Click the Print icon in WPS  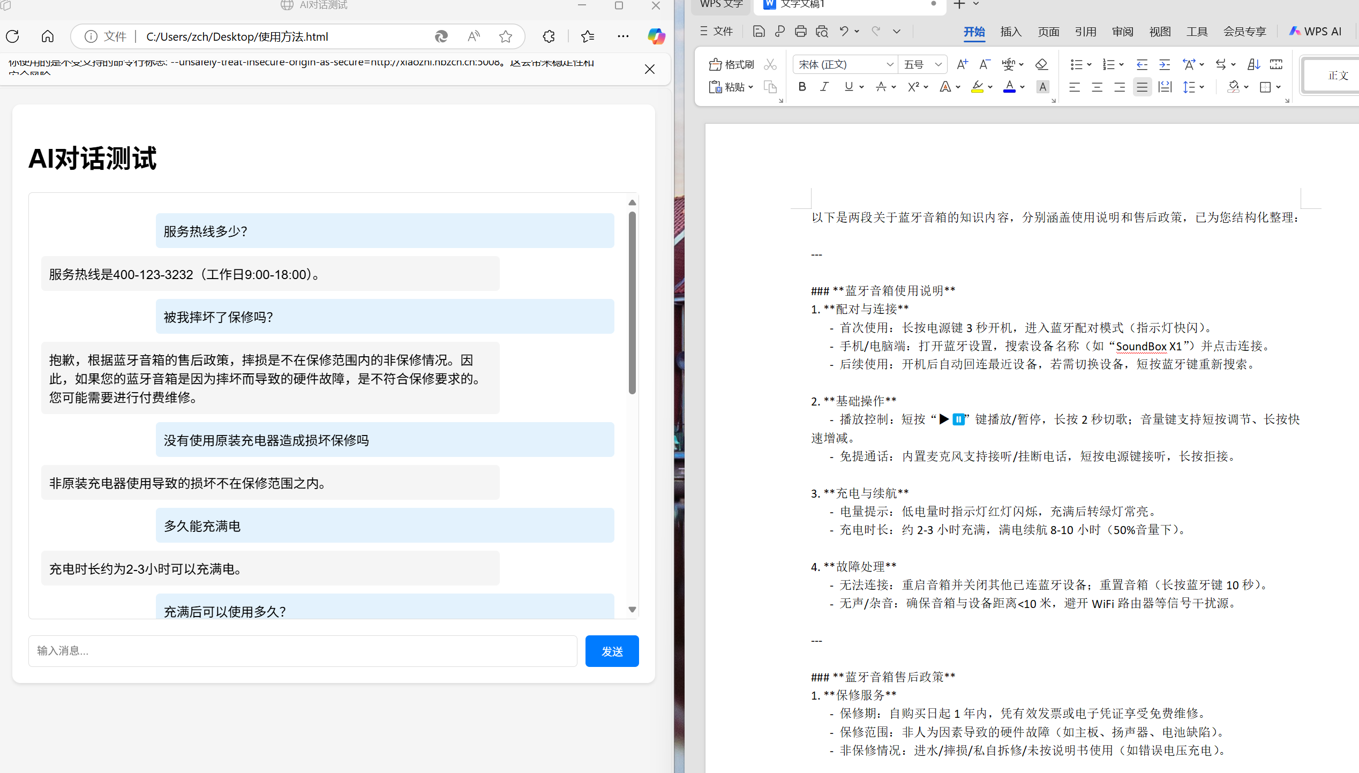pos(800,32)
